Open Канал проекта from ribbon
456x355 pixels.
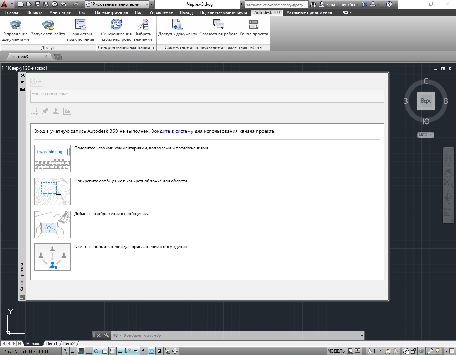click(254, 28)
